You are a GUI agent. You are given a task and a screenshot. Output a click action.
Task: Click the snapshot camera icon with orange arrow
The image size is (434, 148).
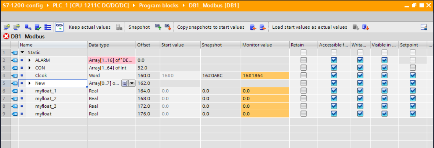[168, 27]
